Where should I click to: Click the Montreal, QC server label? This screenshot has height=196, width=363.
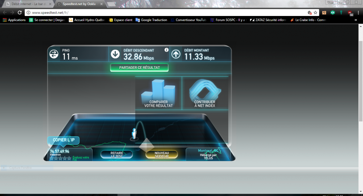tap(208, 151)
